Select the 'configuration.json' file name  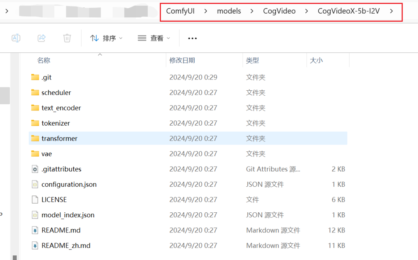(x=69, y=184)
